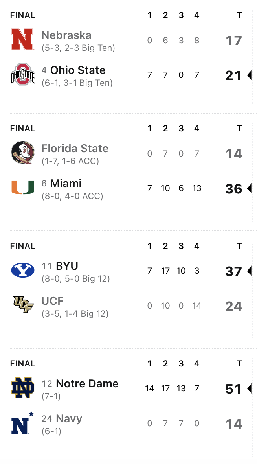
Task: Go to the BYU team page
Action: click(67, 266)
